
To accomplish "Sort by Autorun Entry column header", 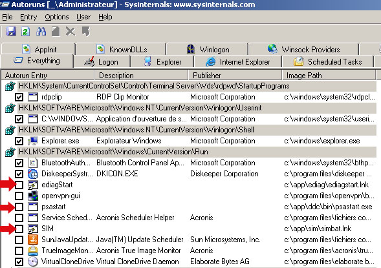I will coord(48,76).
